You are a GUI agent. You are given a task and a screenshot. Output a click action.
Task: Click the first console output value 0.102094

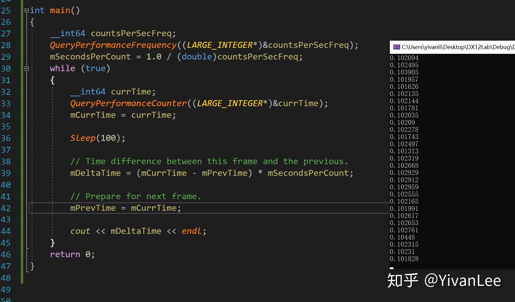(404, 58)
